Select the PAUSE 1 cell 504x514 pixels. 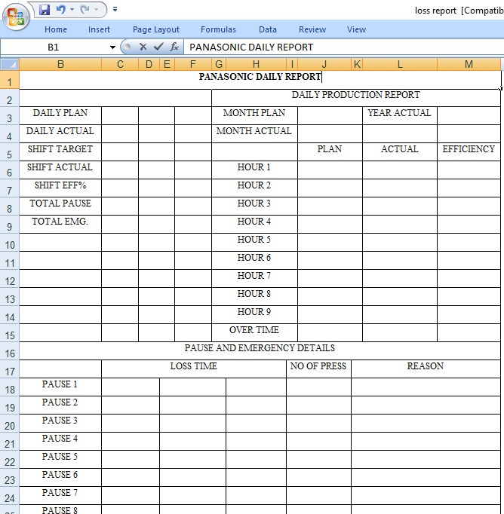[x=60, y=387]
